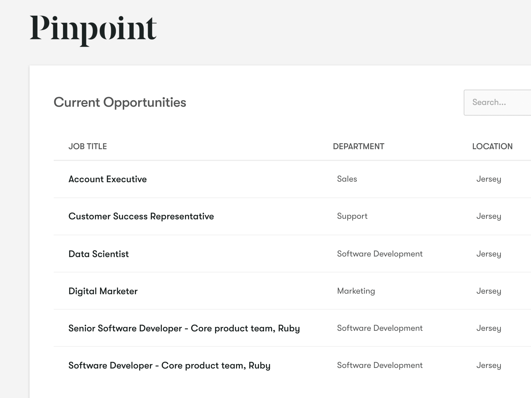Open Senior Software Developer - Core product team job
The image size is (531, 398).
pyautogui.click(x=184, y=328)
